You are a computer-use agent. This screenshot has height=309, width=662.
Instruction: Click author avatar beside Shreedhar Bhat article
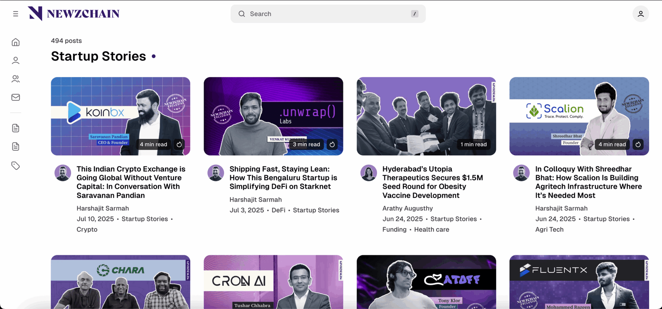pos(521,173)
